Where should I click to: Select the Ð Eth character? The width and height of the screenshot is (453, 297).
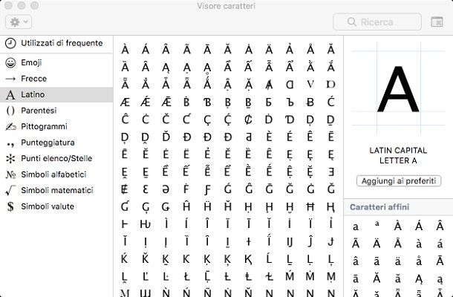[x=186, y=137]
